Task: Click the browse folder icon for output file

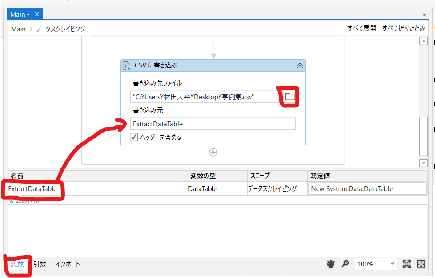Action: pos(290,96)
